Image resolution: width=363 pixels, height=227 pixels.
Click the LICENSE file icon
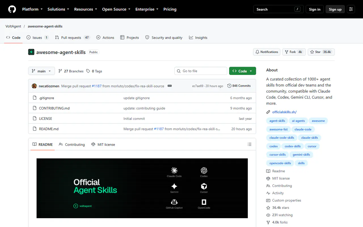pyautogui.click(x=35, y=119)
